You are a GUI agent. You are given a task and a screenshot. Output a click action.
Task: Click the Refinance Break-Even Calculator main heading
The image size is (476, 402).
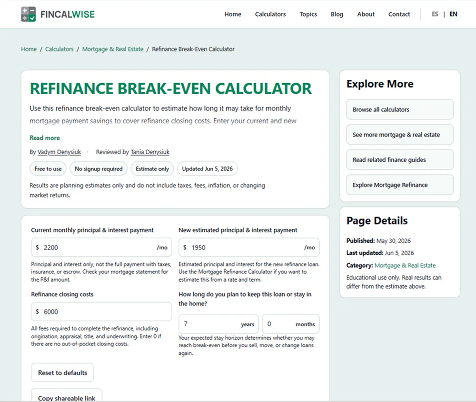(x=171, y=88)
